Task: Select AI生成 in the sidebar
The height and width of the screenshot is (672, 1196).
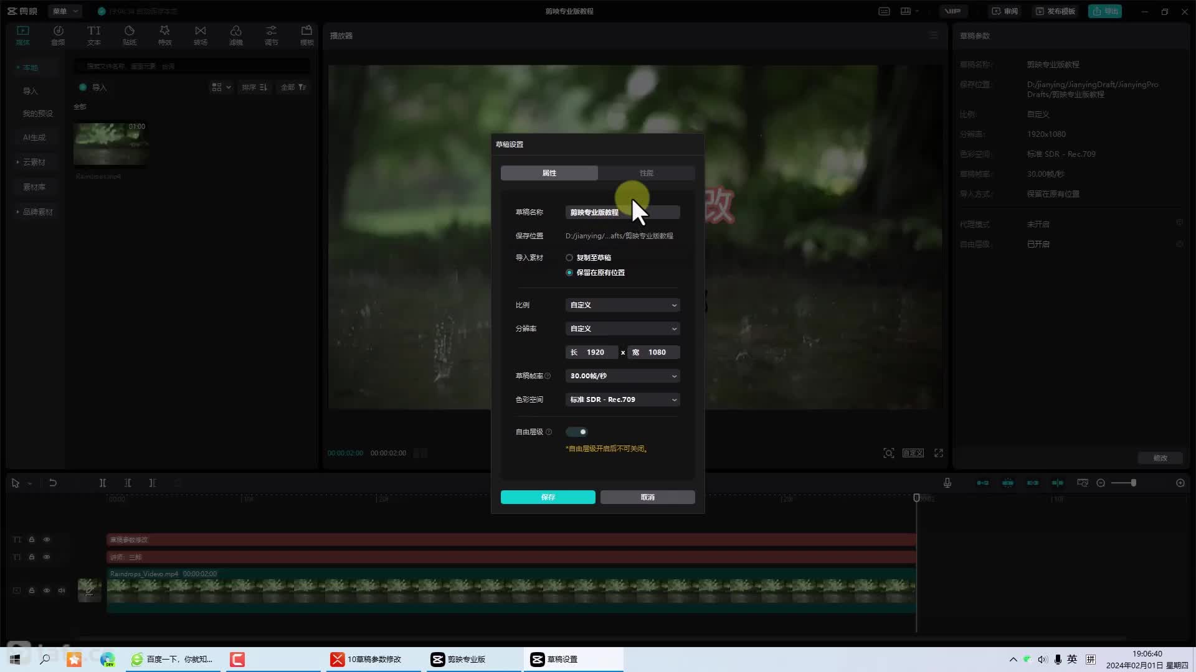Action: click(34, 138)
